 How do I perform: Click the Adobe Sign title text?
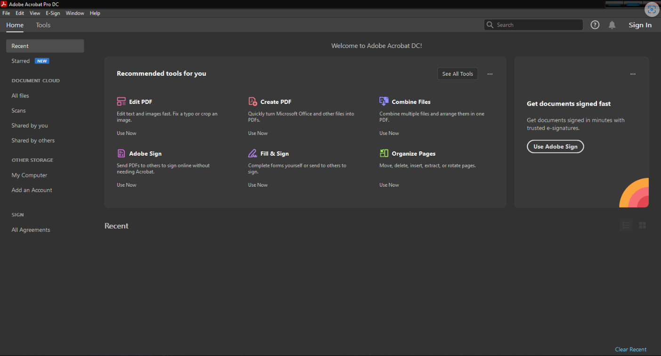tap(145, 154)
